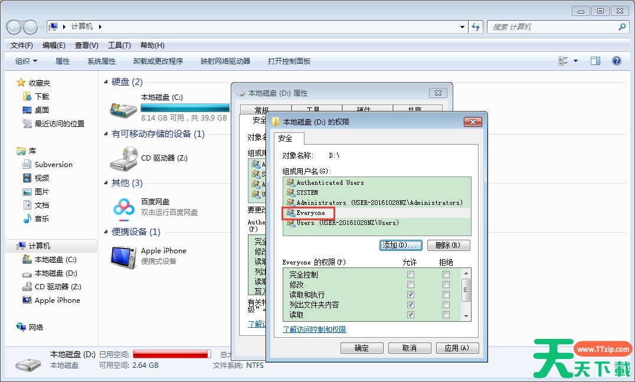Click the CD drive (Z:) icon
Viewport: 635px width, 382px height.
[x=124, y=158]
